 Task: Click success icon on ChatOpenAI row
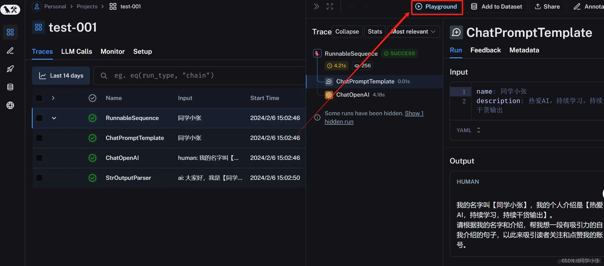tap(92, 158)
